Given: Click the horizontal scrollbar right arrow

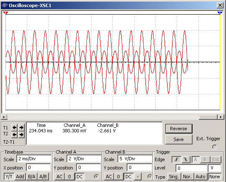Looking at the screenshot, I should (221, 117).
